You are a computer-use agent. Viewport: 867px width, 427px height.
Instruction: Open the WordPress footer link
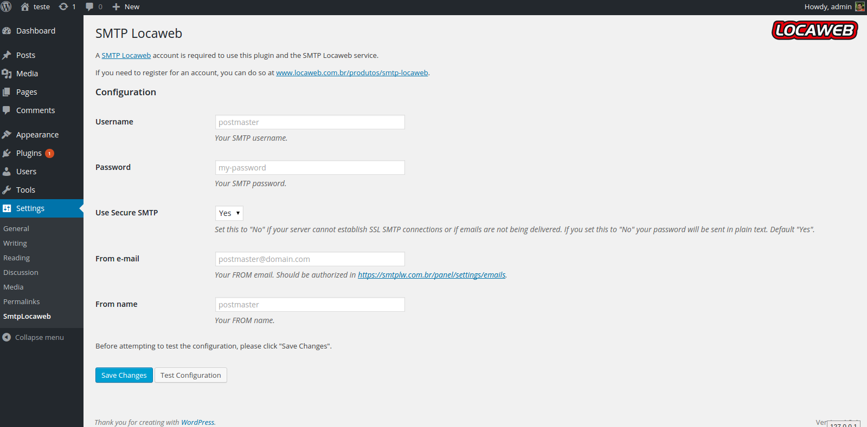(x=198, y=422)
